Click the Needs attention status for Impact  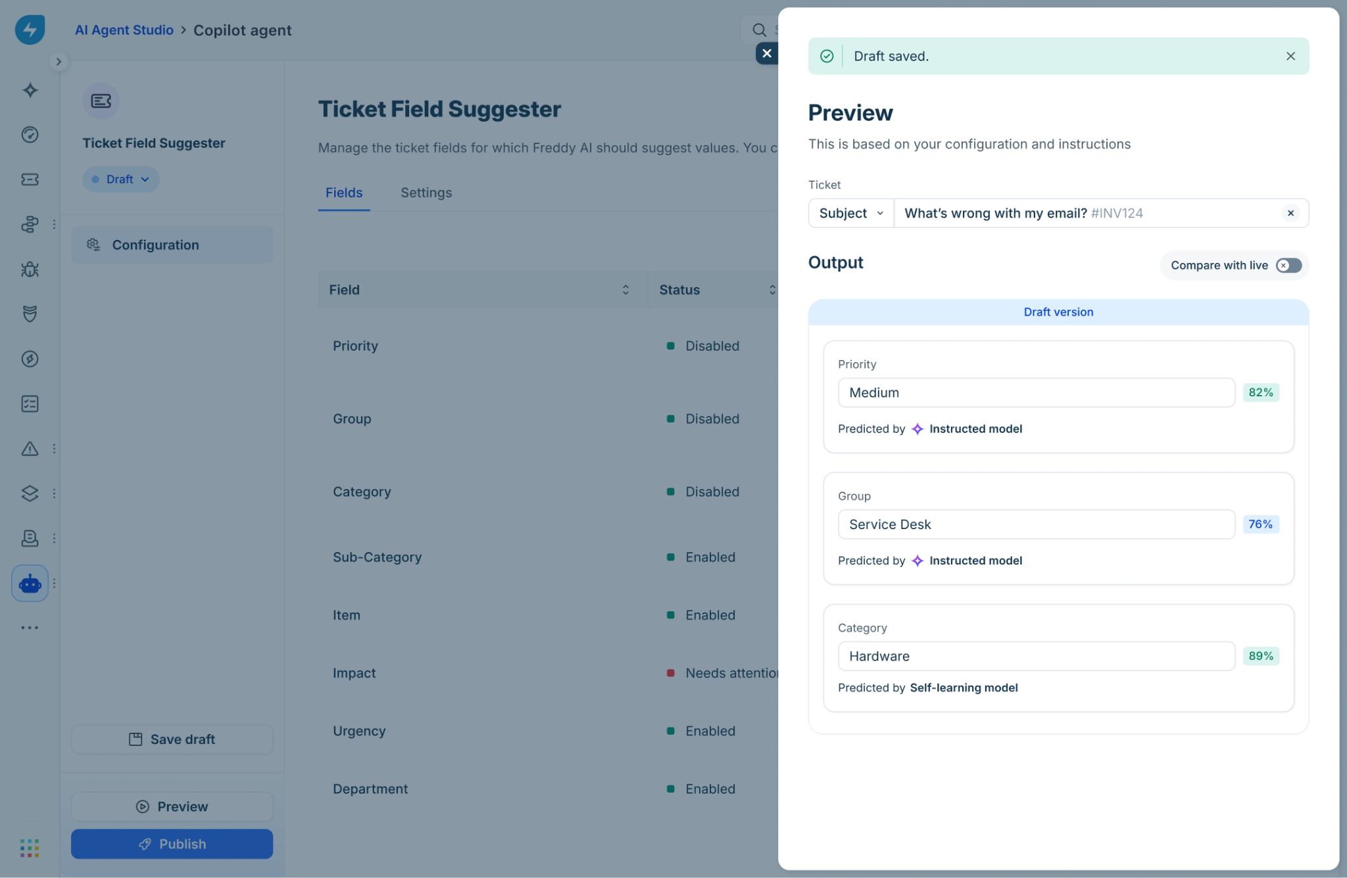tap(723, 673)
